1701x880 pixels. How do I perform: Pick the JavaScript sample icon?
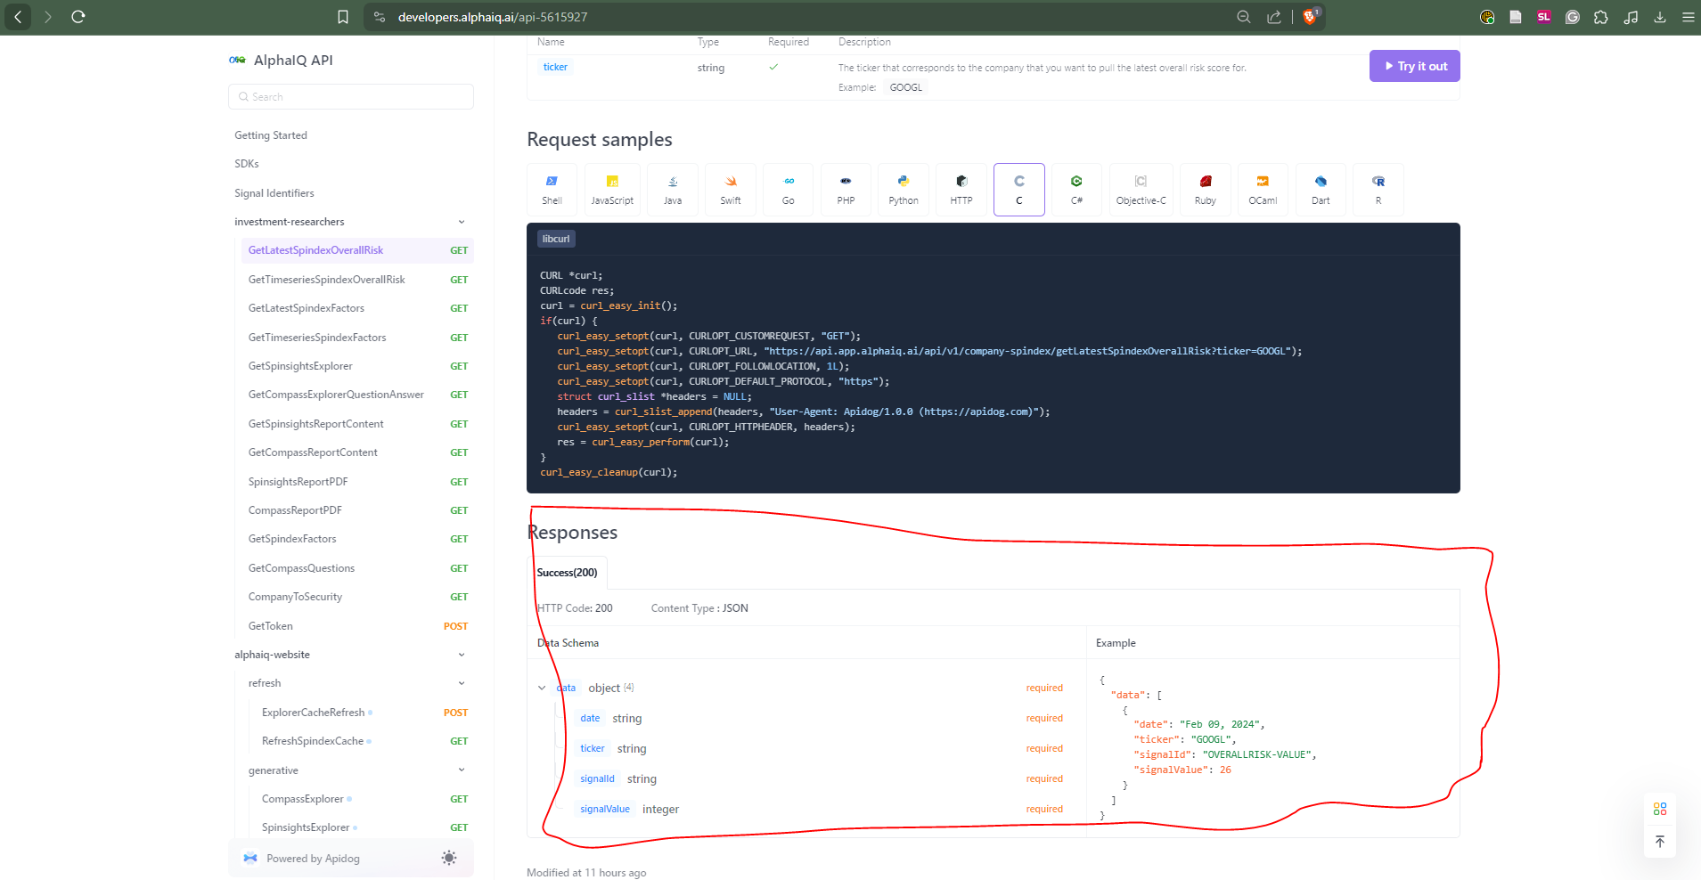pyautogui.click(x=611, y=189)
